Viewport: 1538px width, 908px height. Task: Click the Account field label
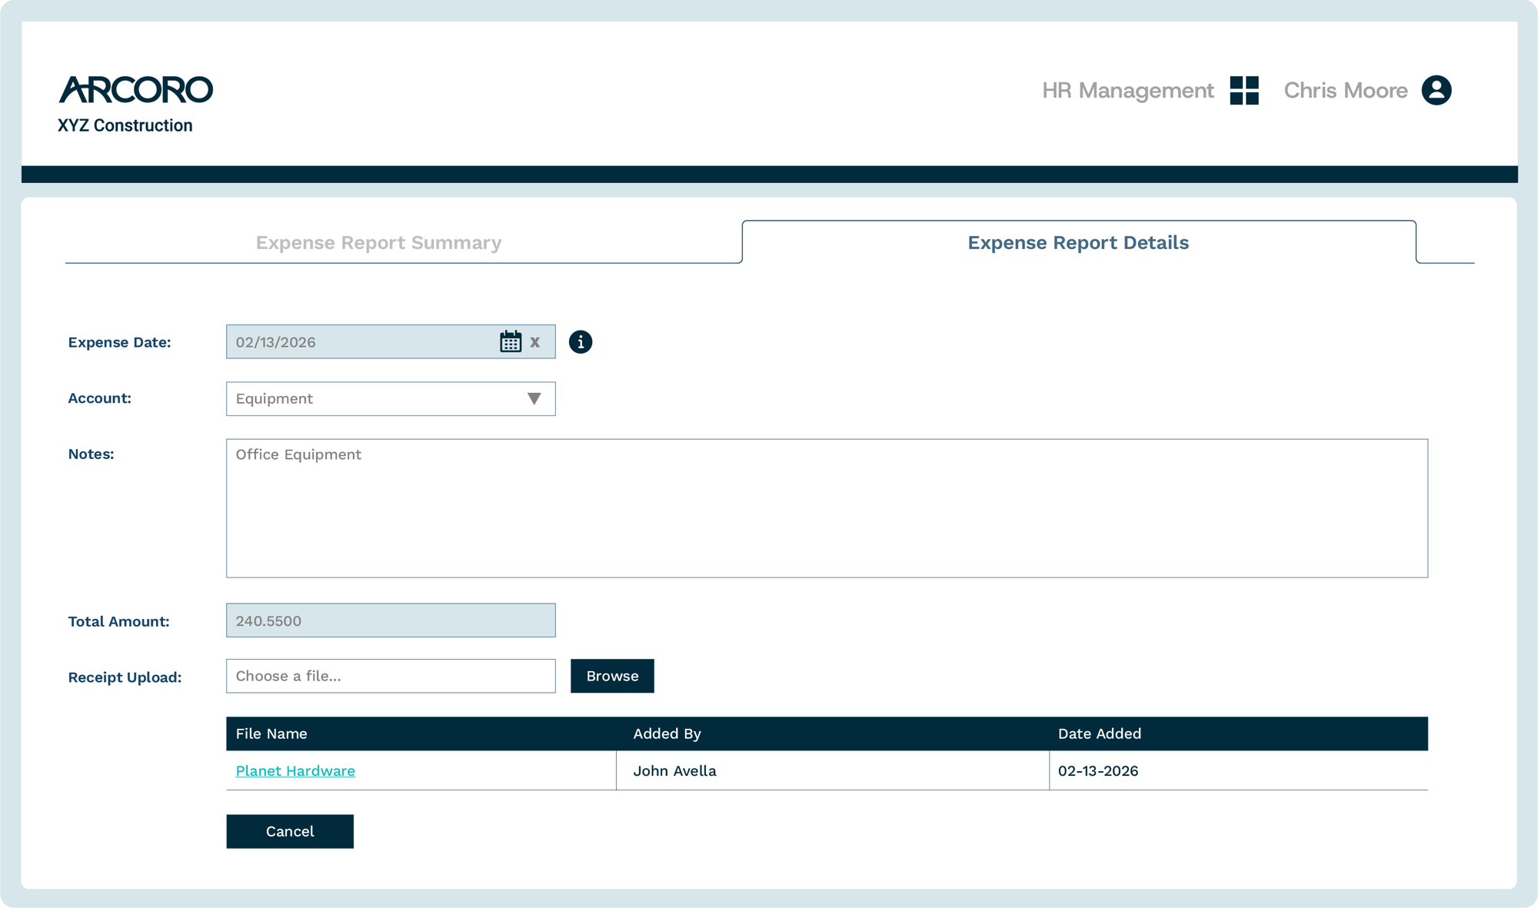coord(99,398)
